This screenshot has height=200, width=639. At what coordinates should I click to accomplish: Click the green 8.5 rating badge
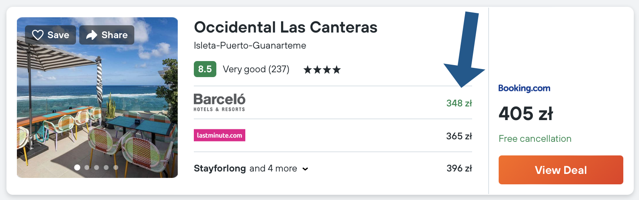(205, 69)
